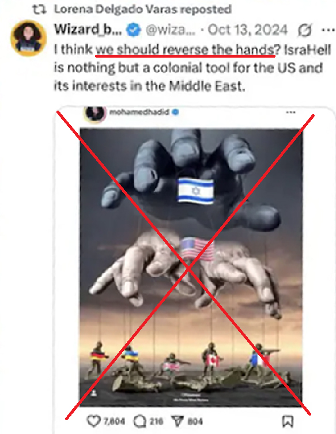
Task: Click mohamedhadid's blue verified badge
Action: click(x=175, y=112)
